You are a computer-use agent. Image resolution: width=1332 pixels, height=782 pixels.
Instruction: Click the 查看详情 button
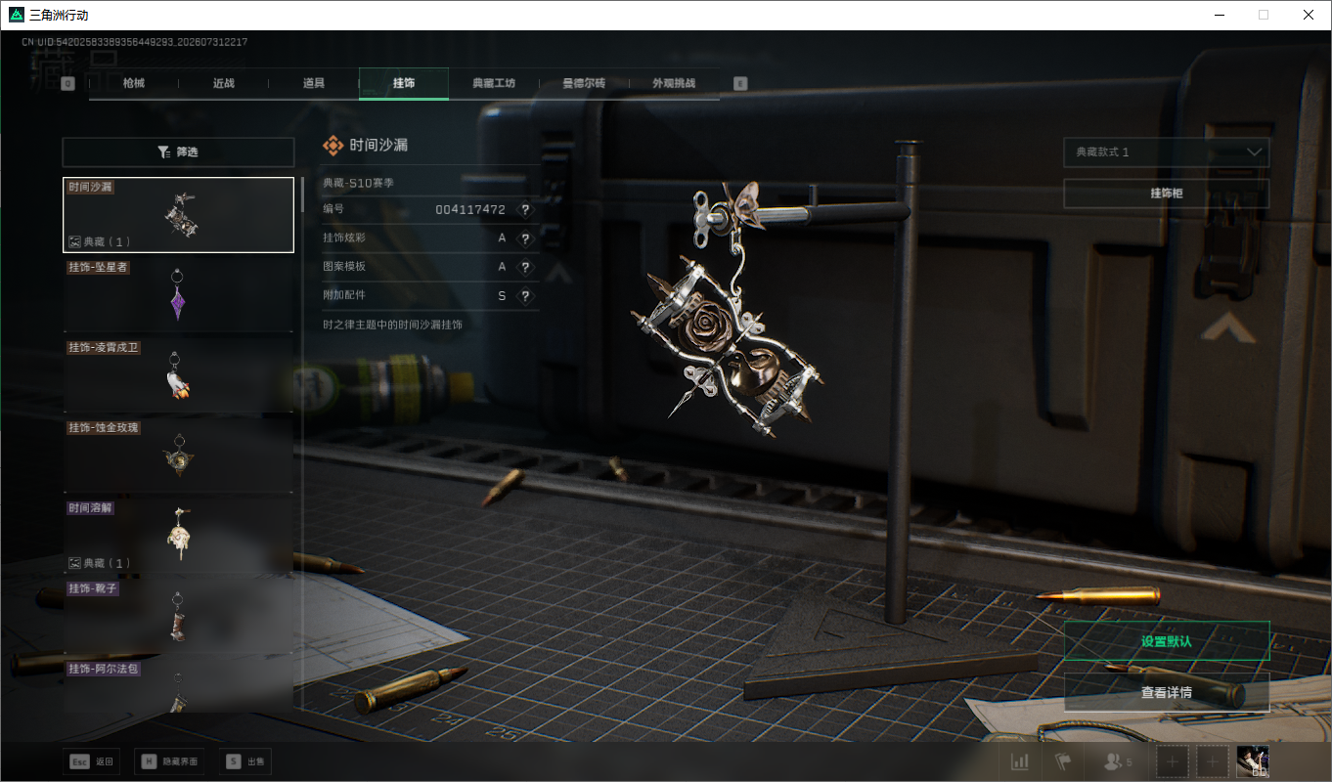point(1167,692)
